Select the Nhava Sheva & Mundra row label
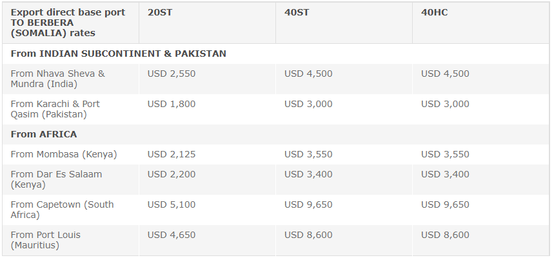554x258 pixels. pyautogui.click(x=57, y=79)
